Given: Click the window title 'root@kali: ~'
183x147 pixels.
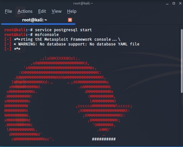Looking at the screenshot, I should click(x=83, y=3).
